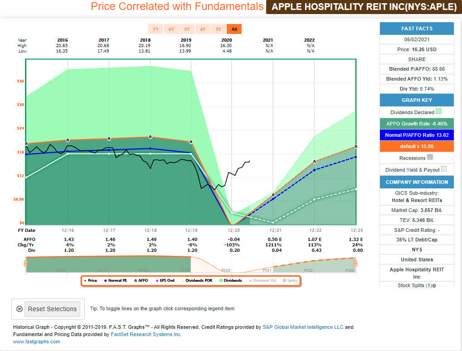Screen dimensions: 462x351
Task: Click the Stock Splits info icon
Action: (x=434, y=286)
